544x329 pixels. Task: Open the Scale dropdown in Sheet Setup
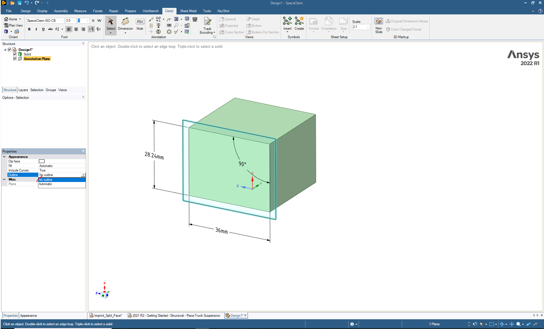(367, 27)
